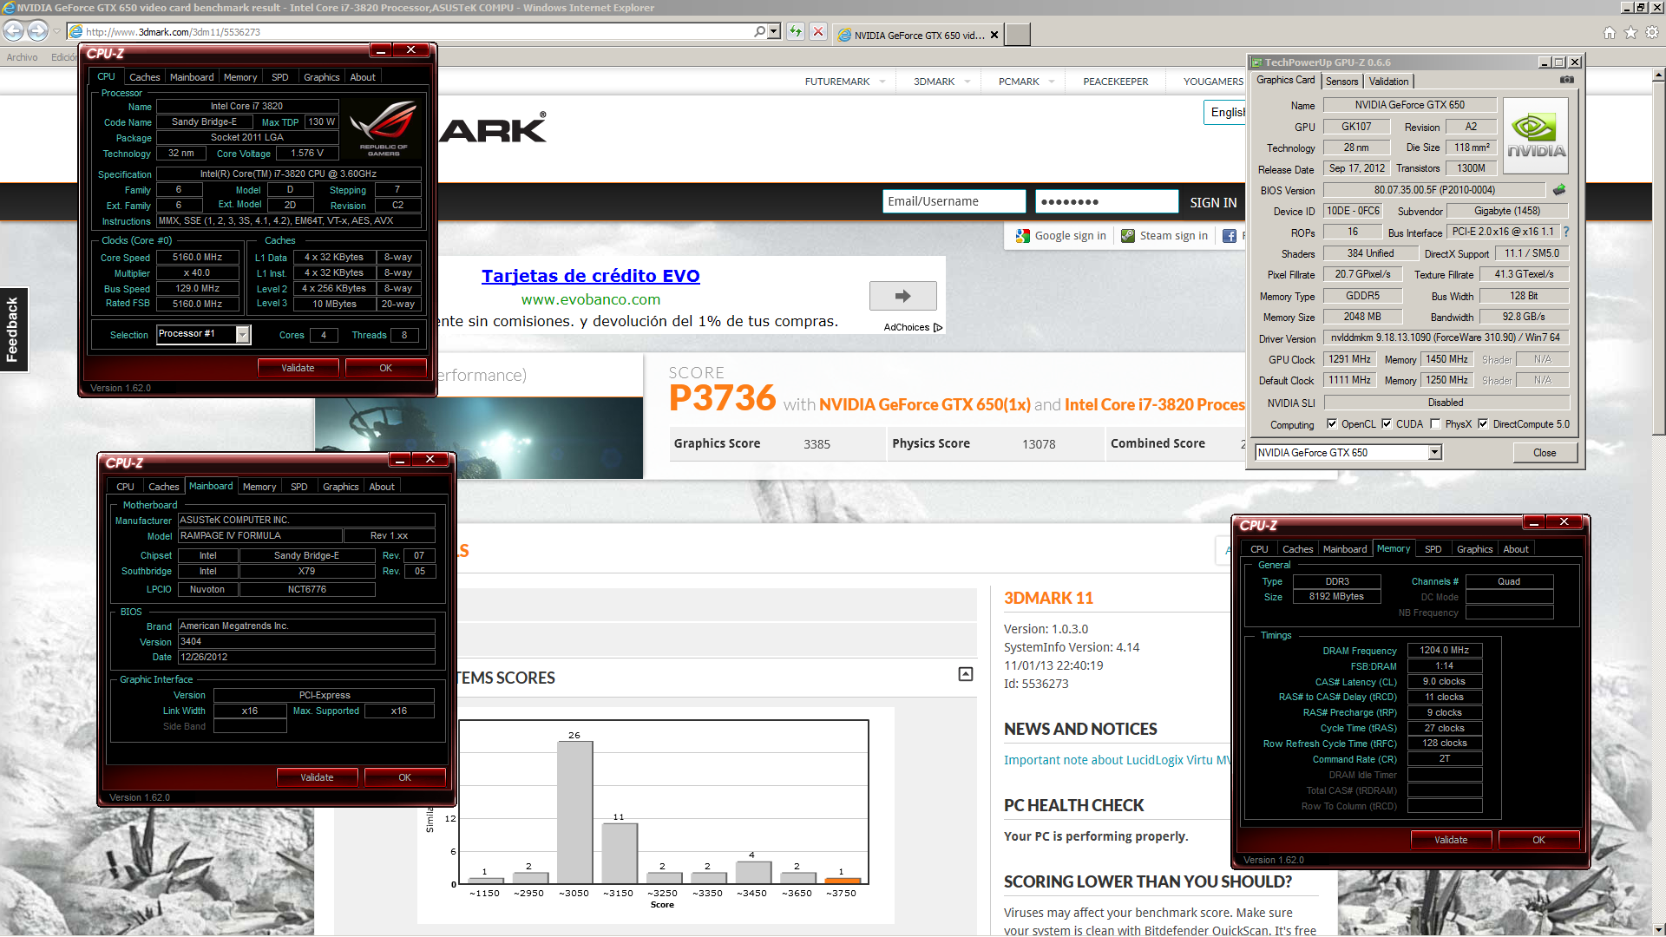Switch to Validation tab in GPU-Z
Screen dimensions: 1666x937
pyautogui.click(x=1388, y=82)
